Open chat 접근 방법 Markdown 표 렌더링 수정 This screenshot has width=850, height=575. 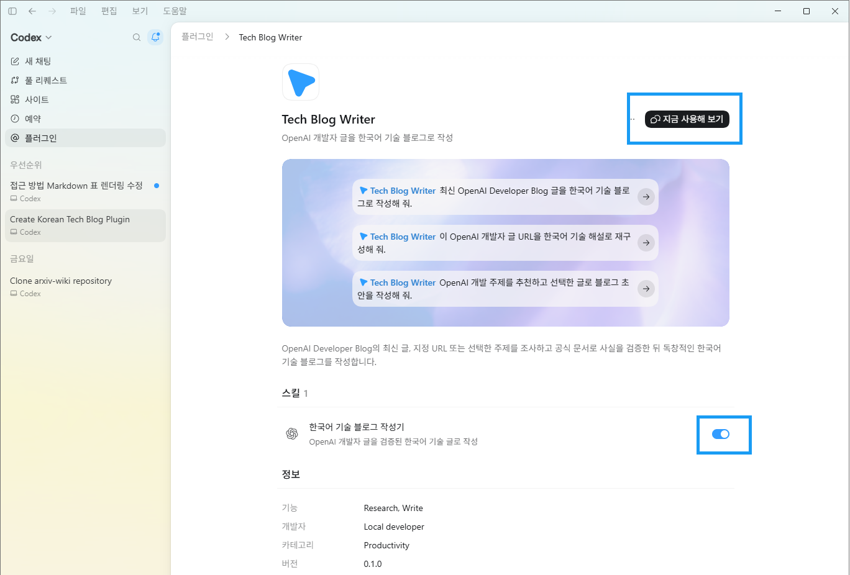[85, 191]
